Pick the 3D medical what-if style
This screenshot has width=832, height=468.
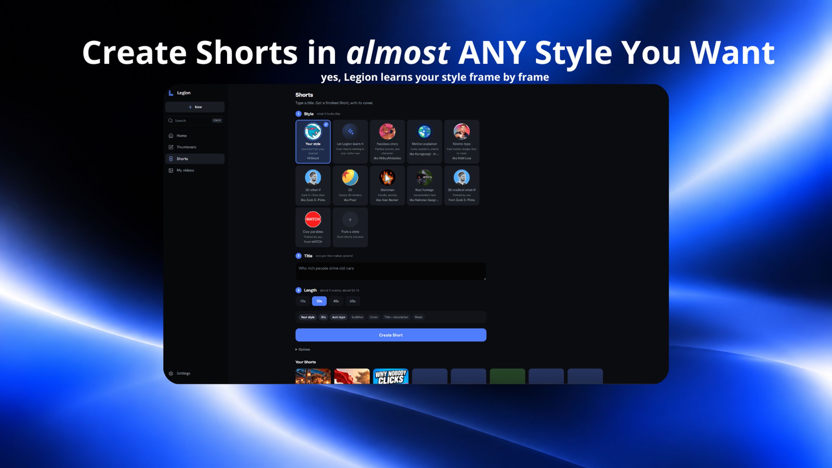461,186
